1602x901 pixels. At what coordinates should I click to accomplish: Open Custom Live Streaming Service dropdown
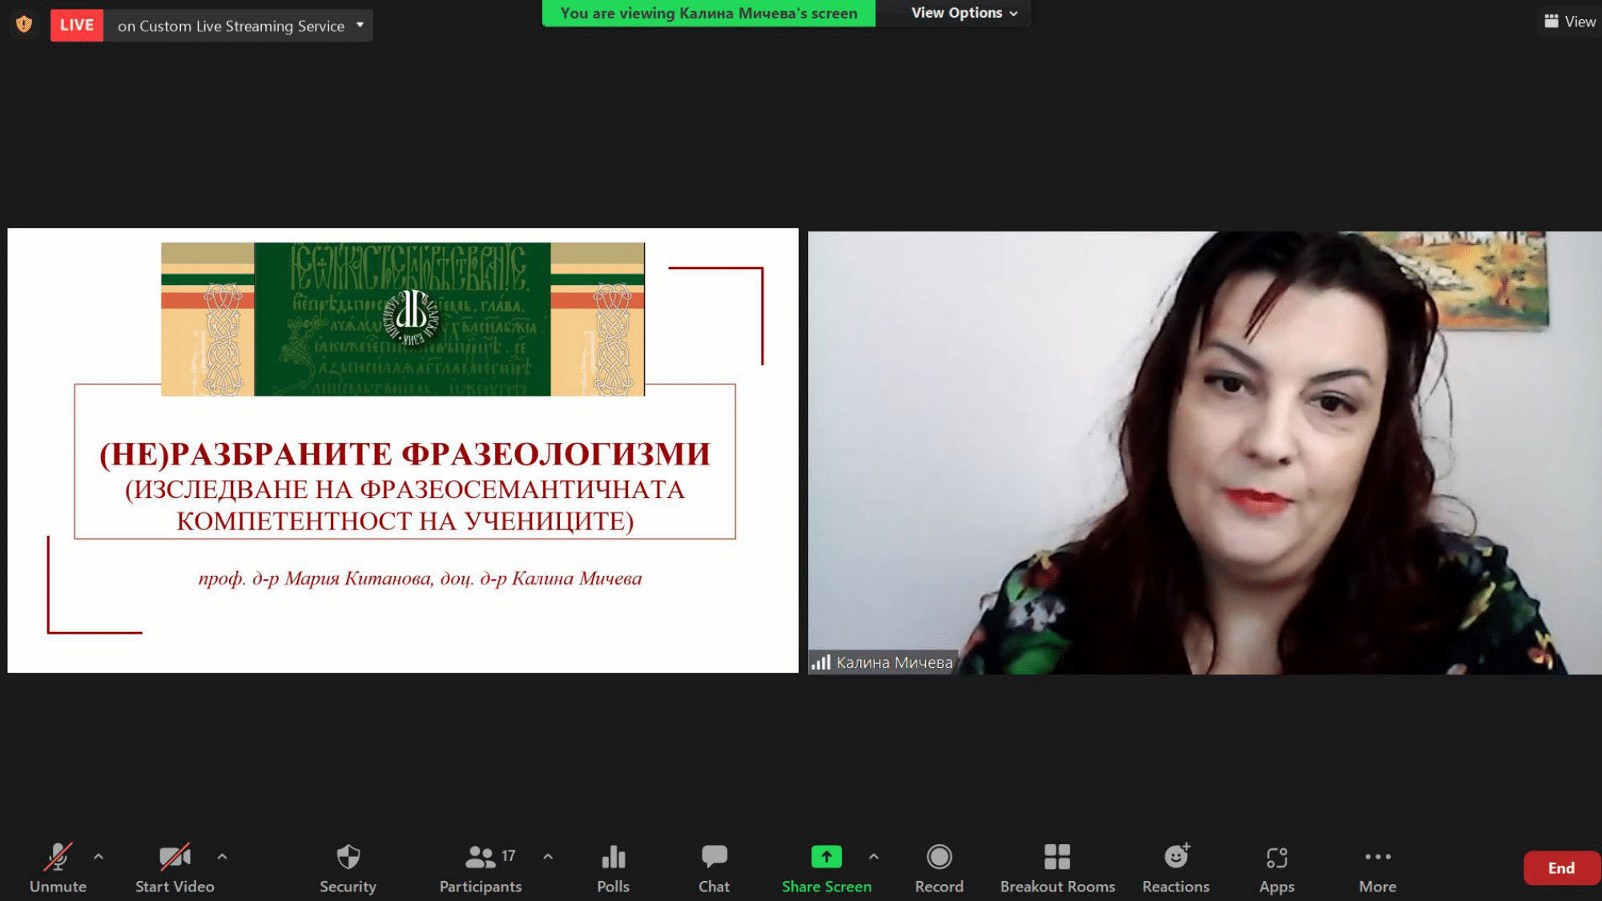pos(360,25)
